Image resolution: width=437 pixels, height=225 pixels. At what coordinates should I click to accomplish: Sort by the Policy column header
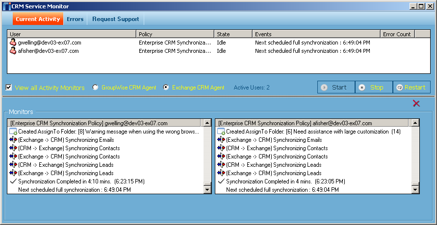[175, 34]
